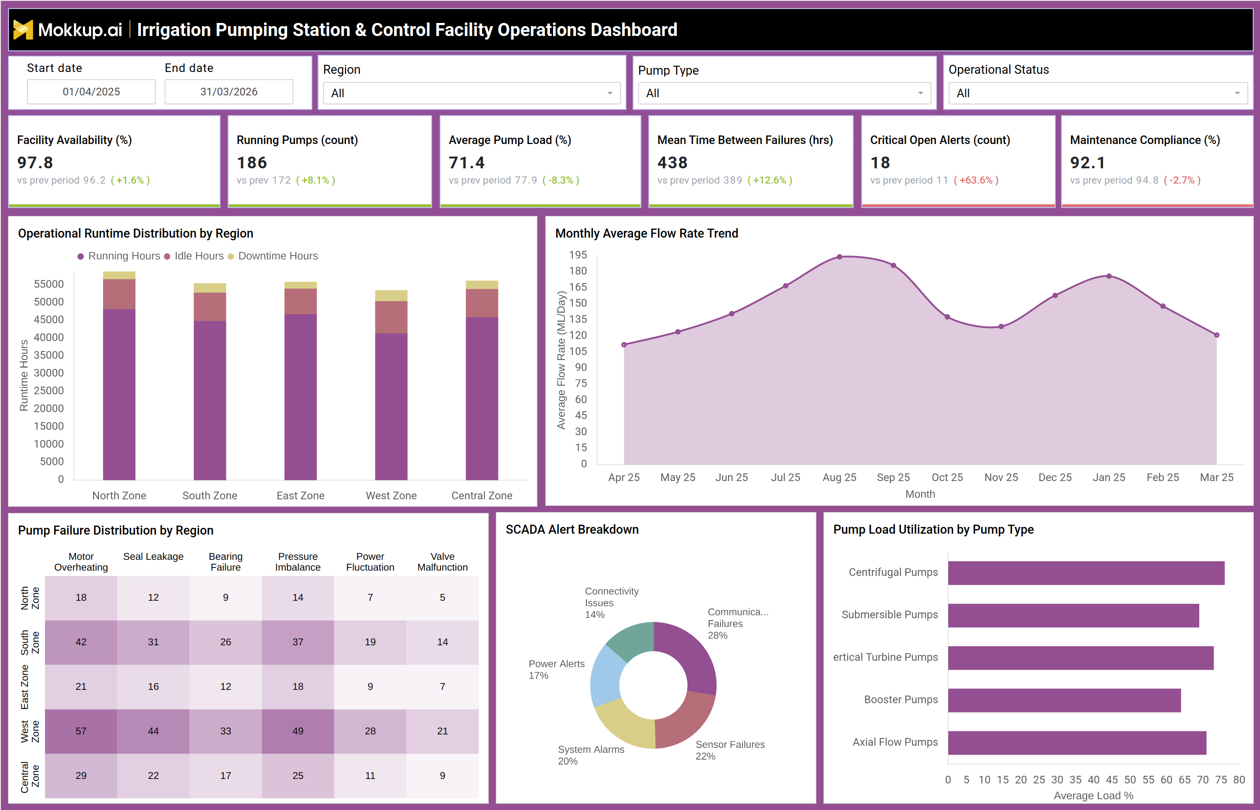The width and height of the screenshot is (1260, 810).
Task: Open the Region dropdown
Action: (x=472, y=93)
